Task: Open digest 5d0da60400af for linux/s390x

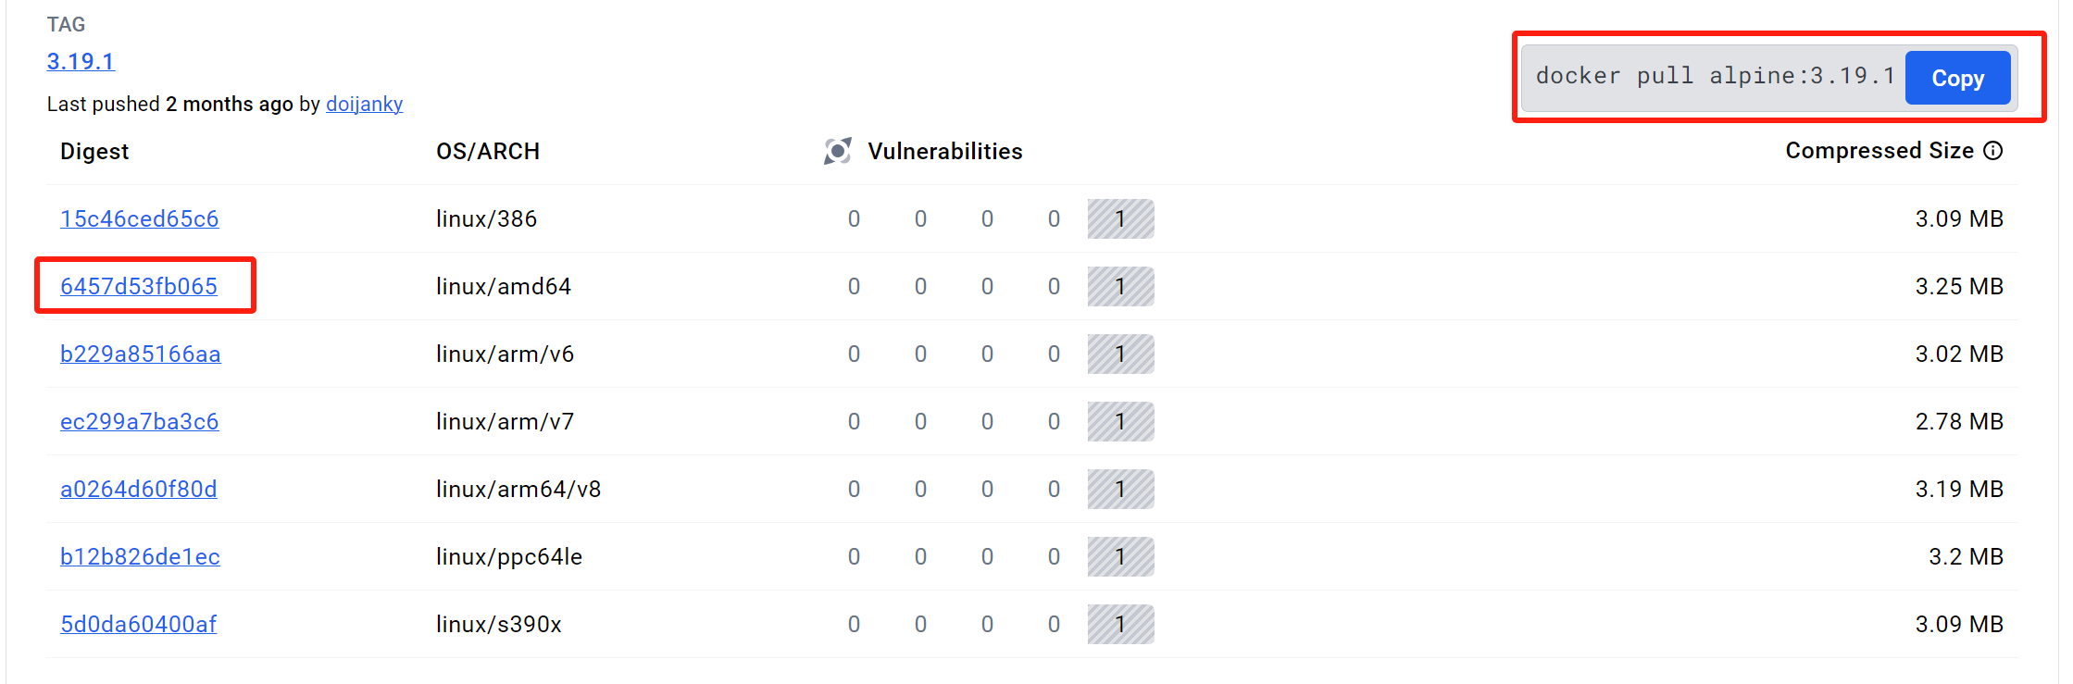Action: pyautogui.click(x=138, y=625)
